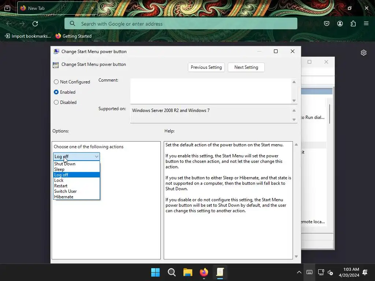The height and width of the screenshot is (281, 375).
Task: Close the background Group Policy window
Action: pos(326,62)
